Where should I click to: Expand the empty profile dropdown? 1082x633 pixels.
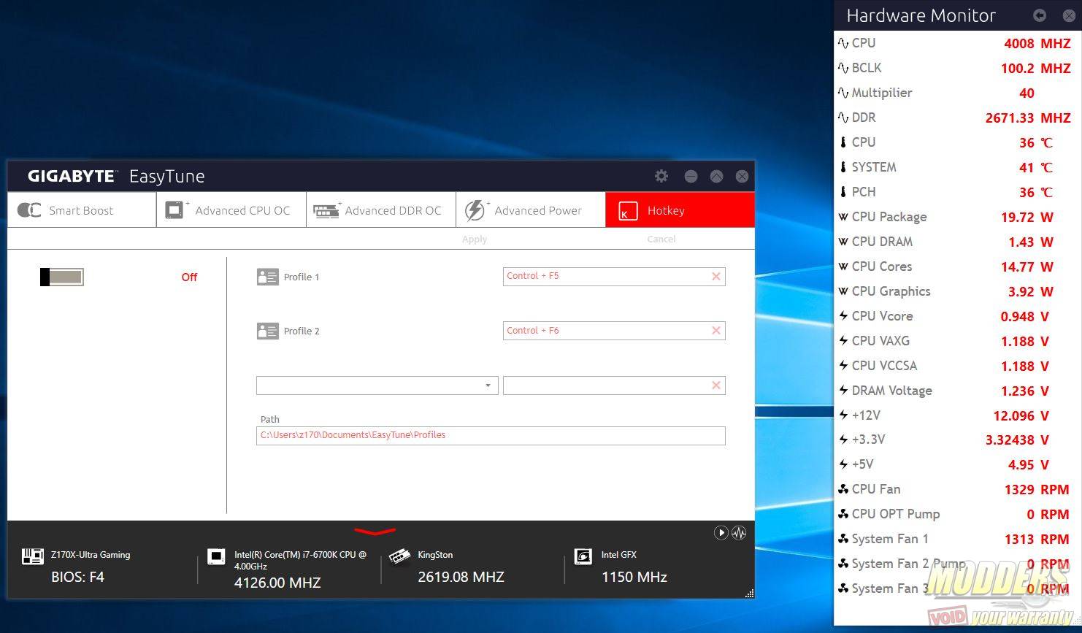pos(488,385)
